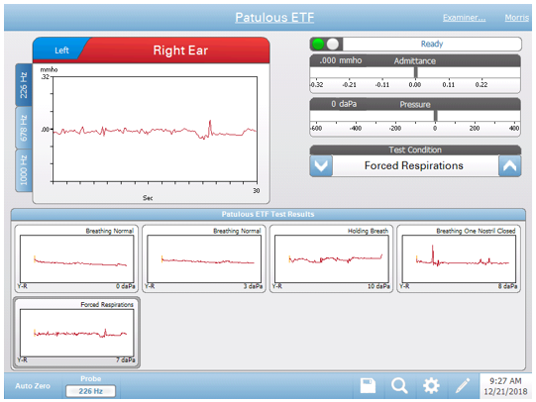
Task: Select the Right Ear tab
Action: tap(180, 50)
